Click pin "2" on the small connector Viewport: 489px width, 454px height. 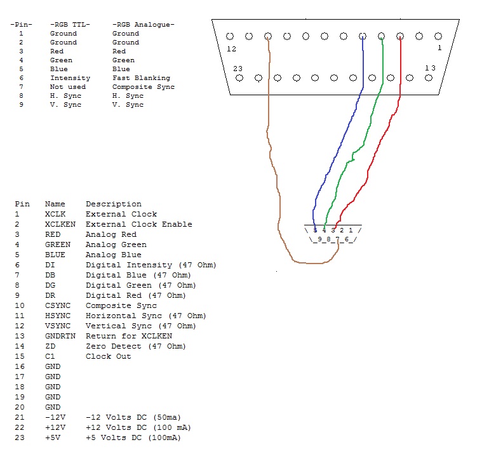(342, 230)
